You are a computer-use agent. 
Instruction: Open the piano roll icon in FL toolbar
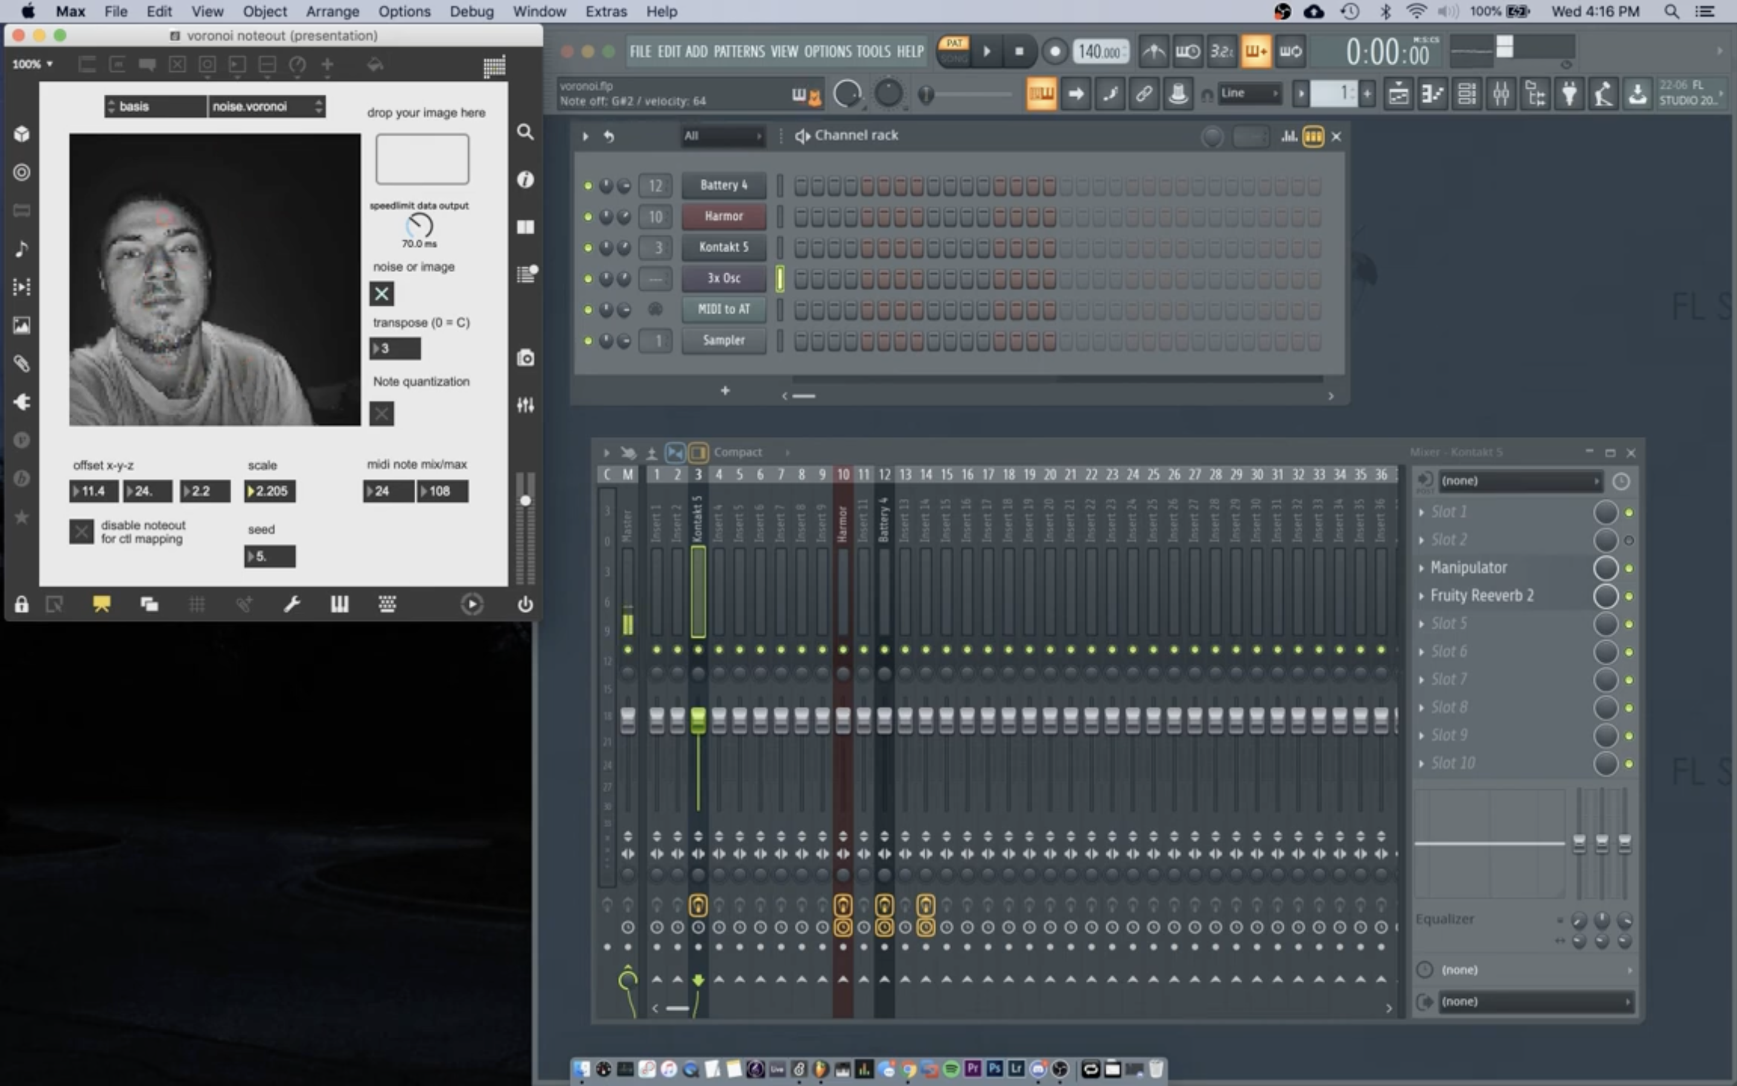click(x=1432, y=94)
